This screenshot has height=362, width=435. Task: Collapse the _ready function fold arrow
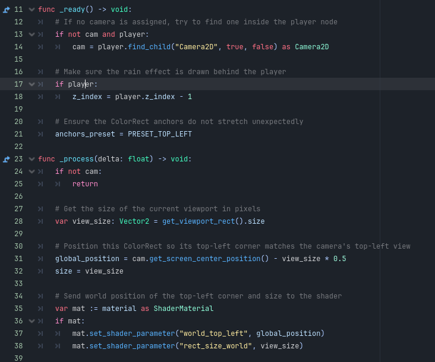pyautogui.click(x=31, y=9)
